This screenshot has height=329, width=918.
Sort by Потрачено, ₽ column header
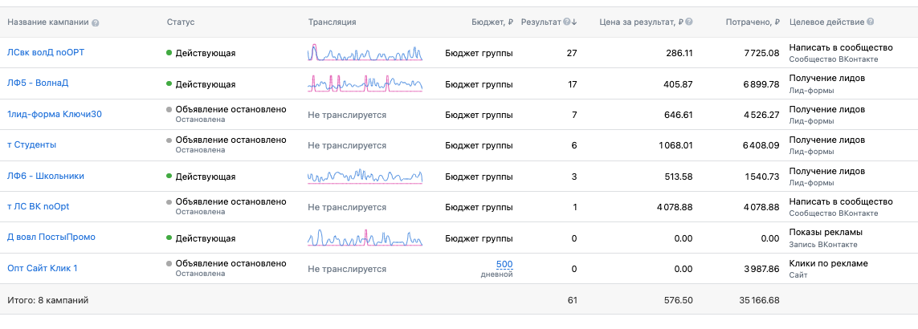click(753, 22)
